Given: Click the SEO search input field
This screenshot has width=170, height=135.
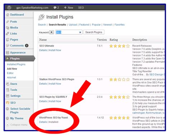Looking at the screenshot, I should (69, 32).
